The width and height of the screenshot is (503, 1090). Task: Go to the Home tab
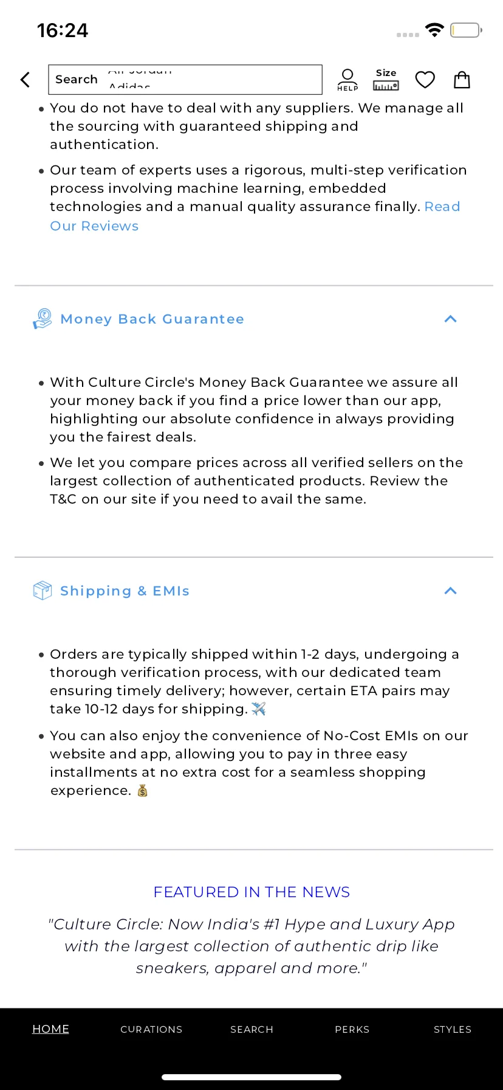click(x=50, y=1029)
